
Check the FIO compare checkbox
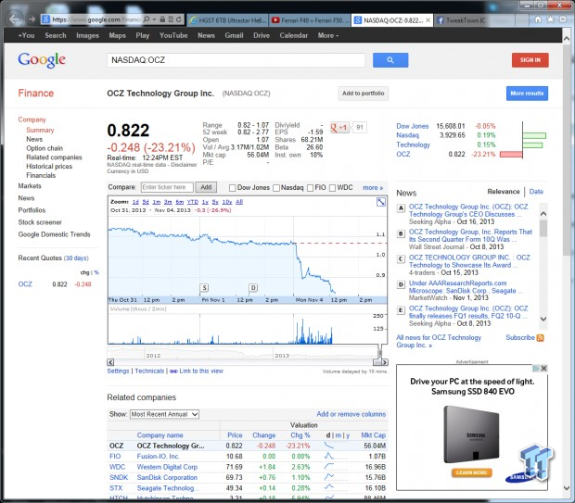(x=311, y=188)
